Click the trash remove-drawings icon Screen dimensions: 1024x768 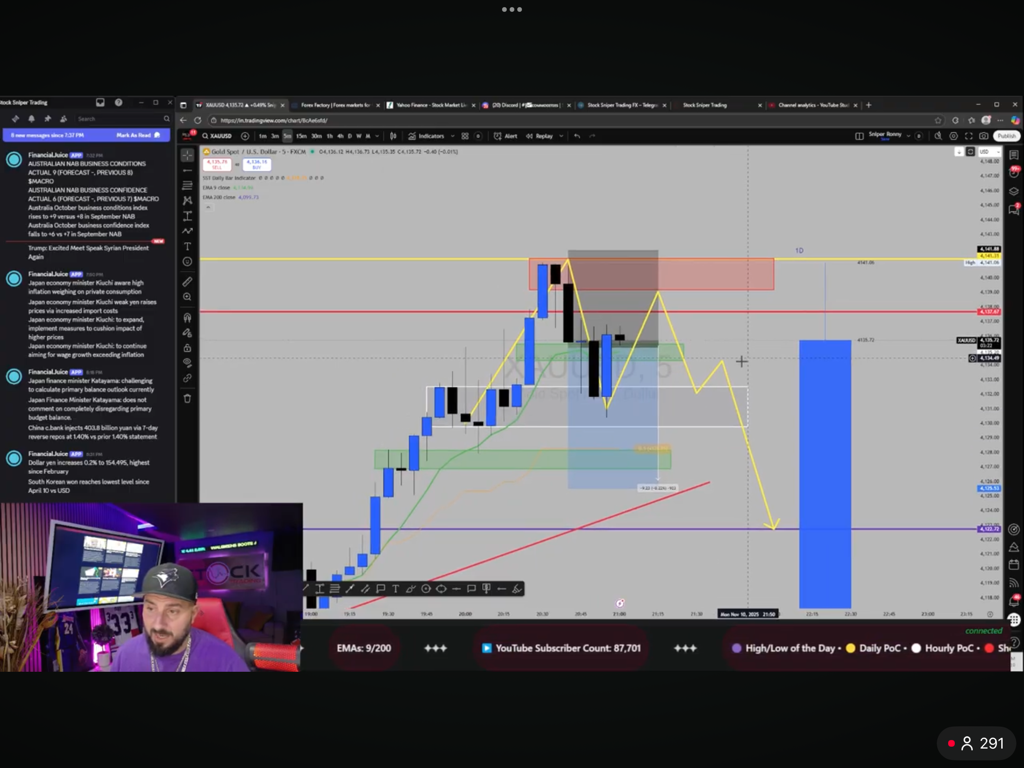[x=187, y=399]
